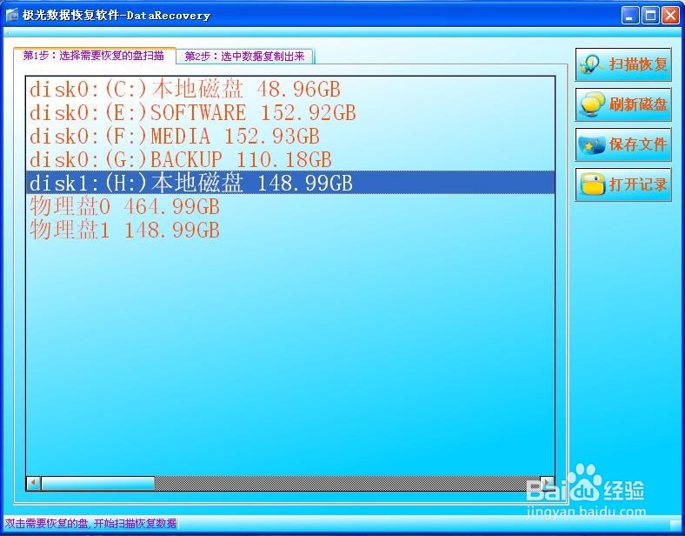Screen dimensions: 685x536
Task: Select disk1:(H:)本地磁盘 148.99GB row
Action: click(290, 183)
